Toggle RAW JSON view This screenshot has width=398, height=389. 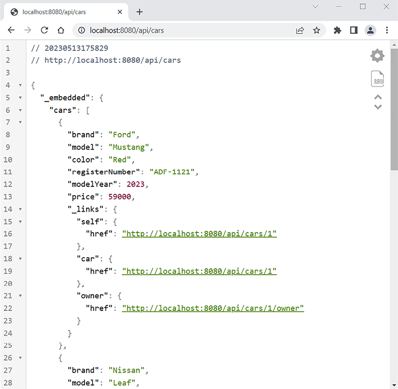378,79
